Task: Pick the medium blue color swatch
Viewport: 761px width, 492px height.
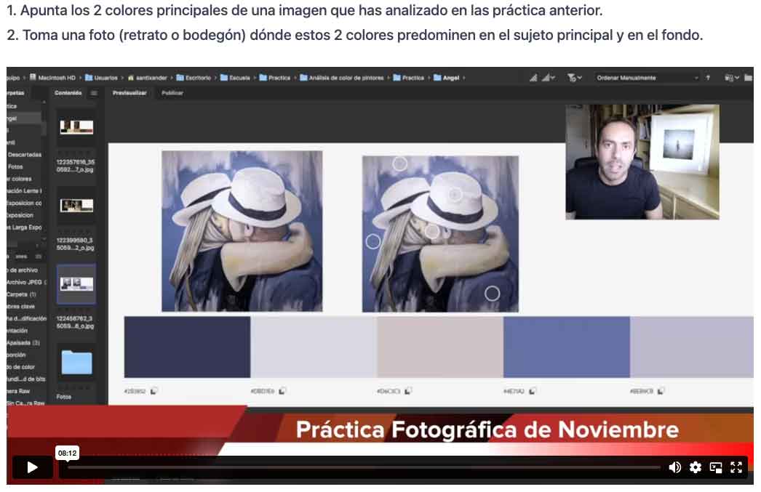Action: coord(567,347)
